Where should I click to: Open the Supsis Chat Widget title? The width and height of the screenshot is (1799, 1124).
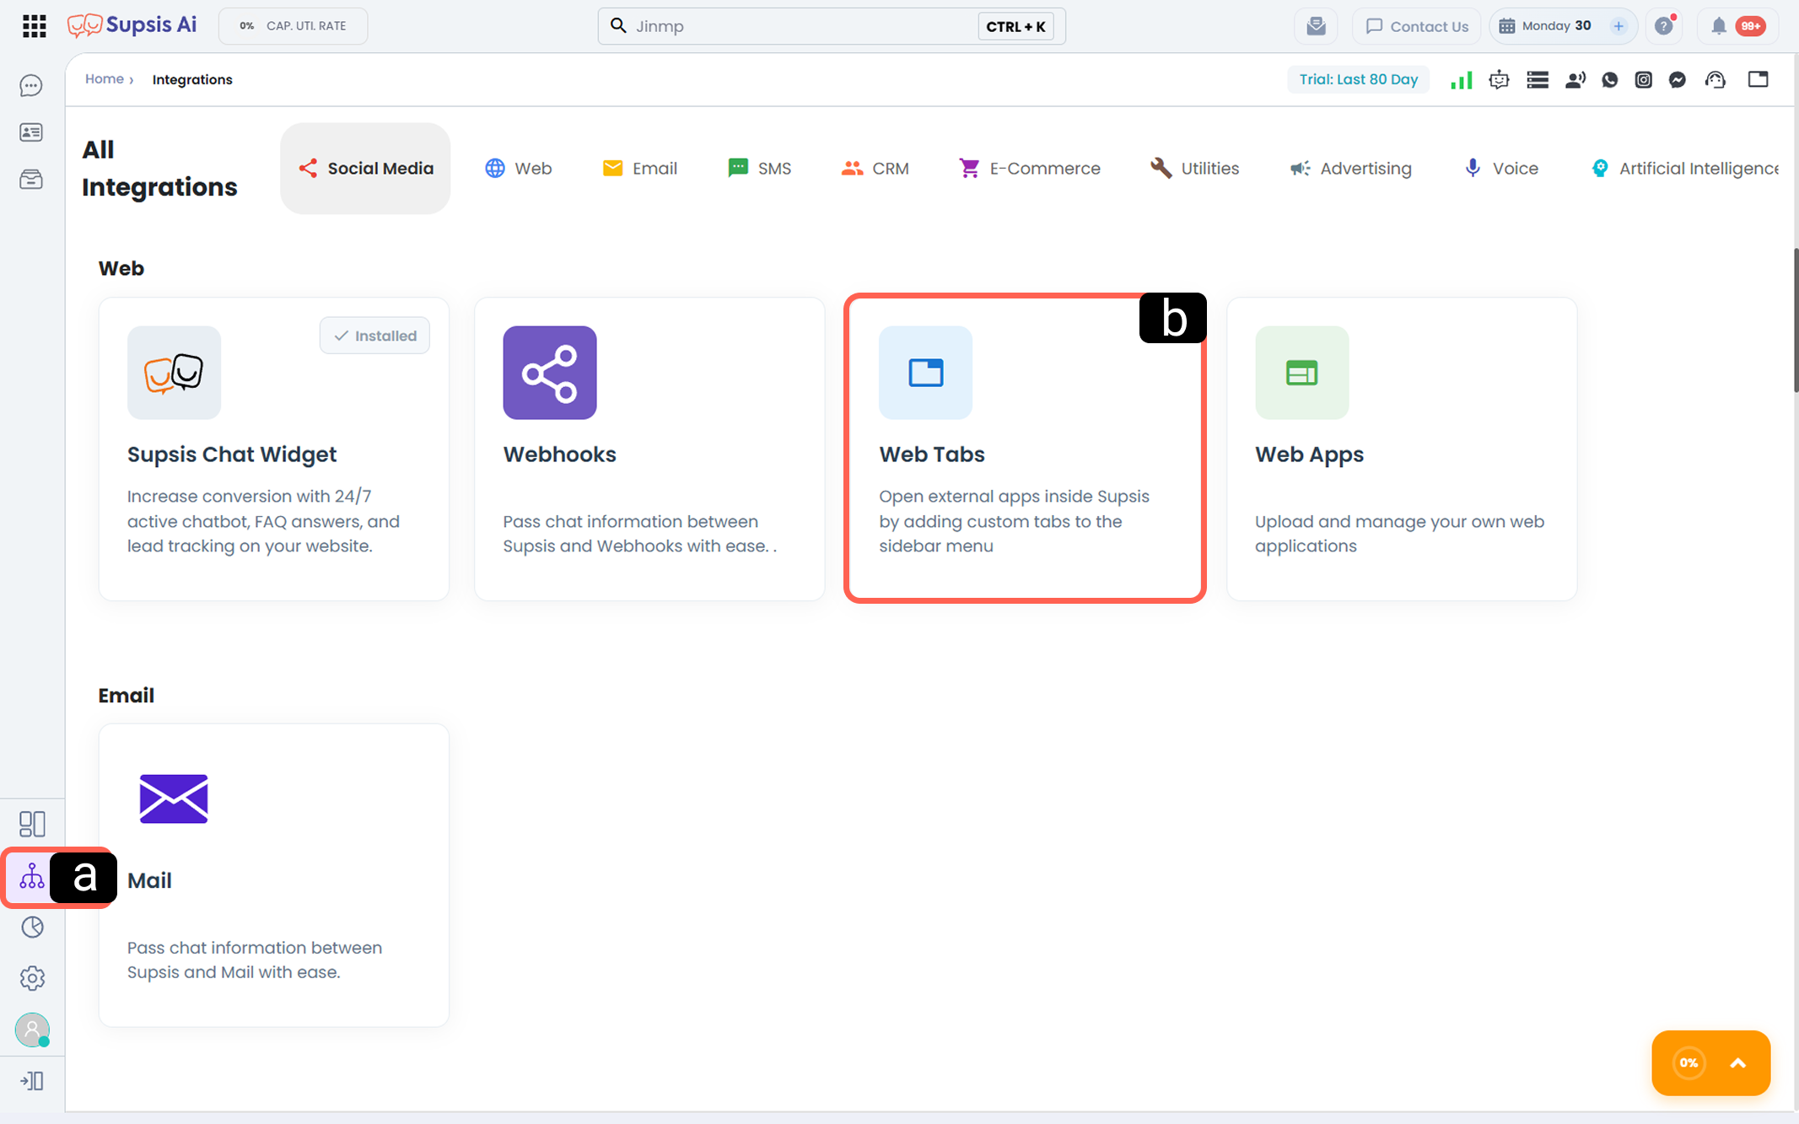[232, 454]
